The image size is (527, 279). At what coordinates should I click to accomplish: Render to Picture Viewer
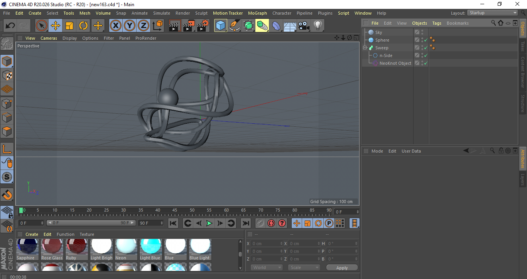(x=189, y=26)
